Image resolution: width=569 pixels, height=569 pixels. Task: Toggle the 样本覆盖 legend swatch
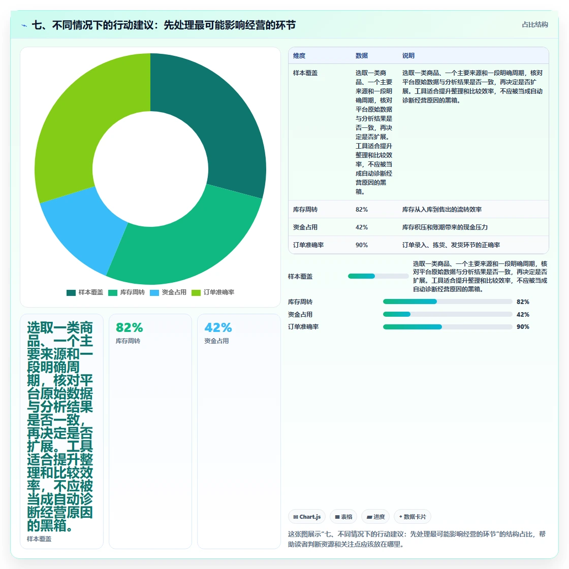[x=71, y=292]
